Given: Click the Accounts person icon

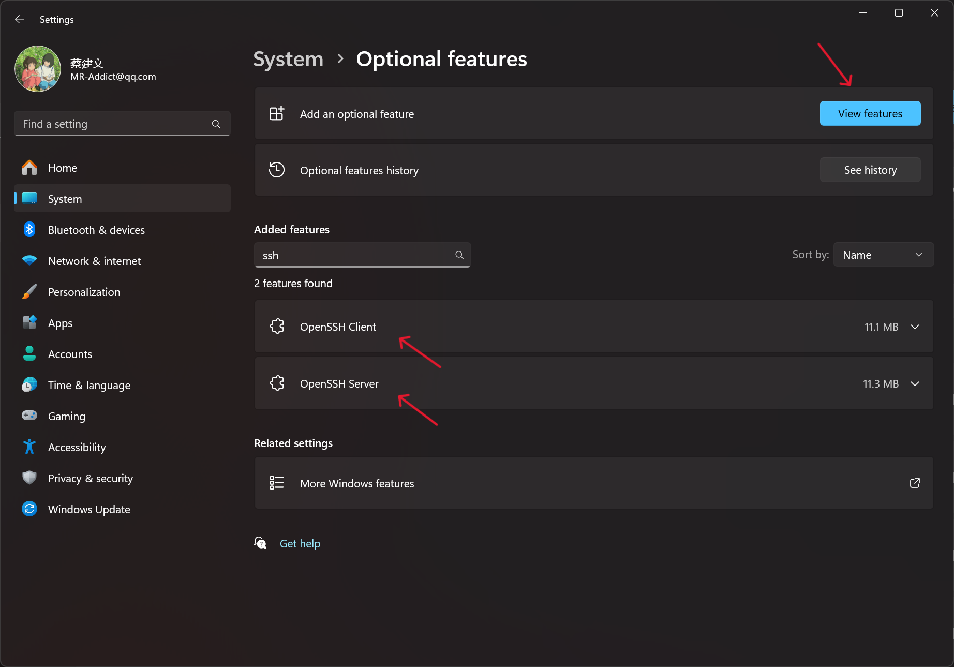Looking at the screenshot, I should click(29, 353).
